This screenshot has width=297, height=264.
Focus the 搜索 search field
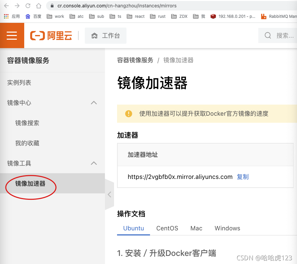(278, 35)
